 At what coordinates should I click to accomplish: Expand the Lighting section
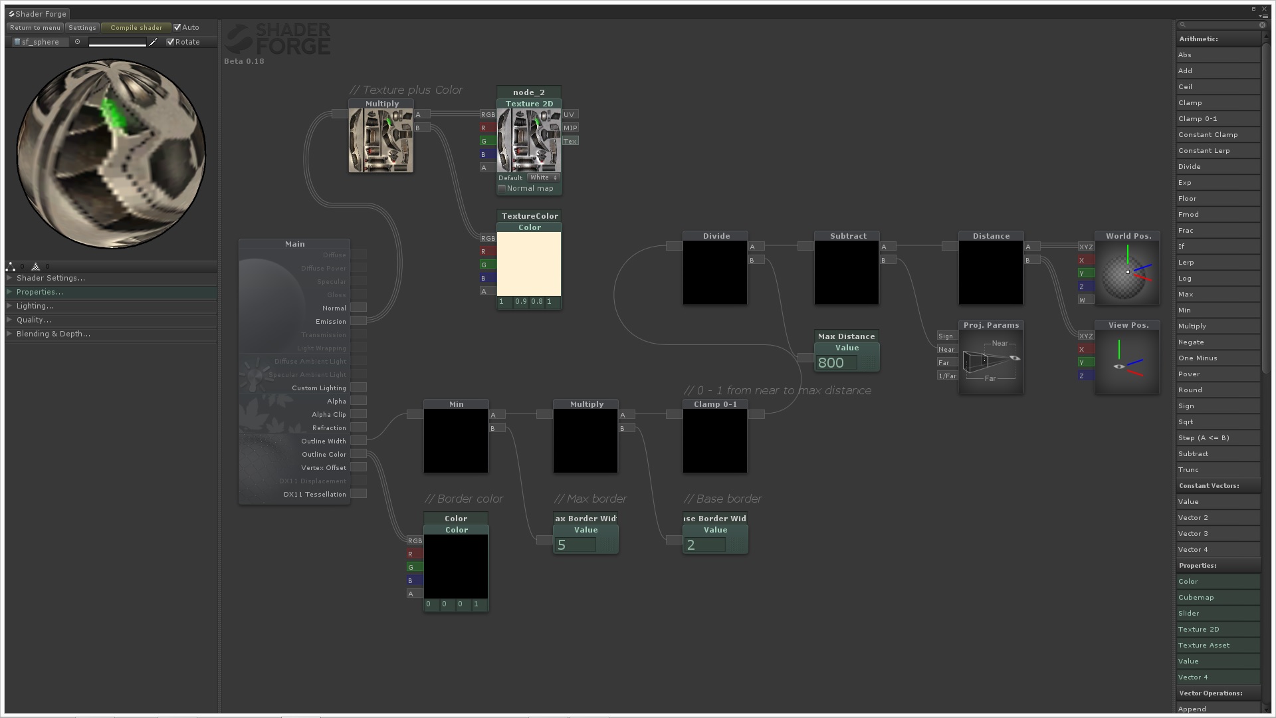click(x=111, y=306)
